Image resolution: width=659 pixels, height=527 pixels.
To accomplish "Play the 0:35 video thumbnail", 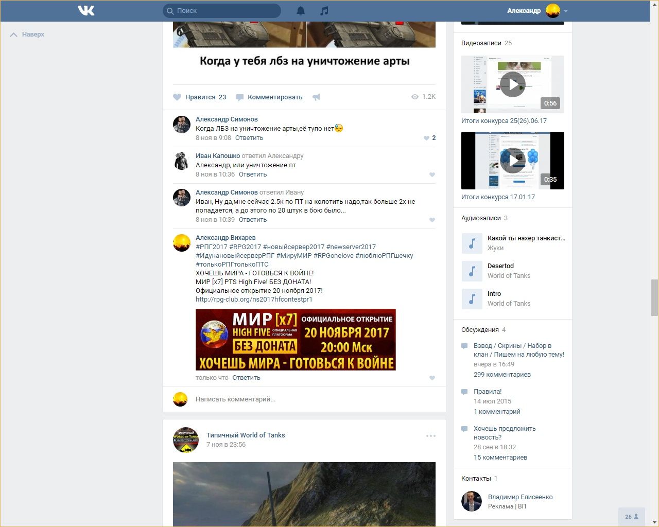I will coord(513,161).
